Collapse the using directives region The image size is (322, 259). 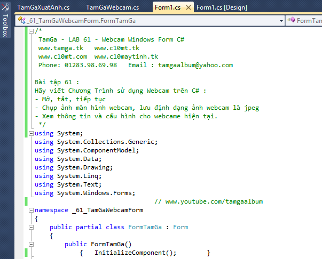(31, 134)
